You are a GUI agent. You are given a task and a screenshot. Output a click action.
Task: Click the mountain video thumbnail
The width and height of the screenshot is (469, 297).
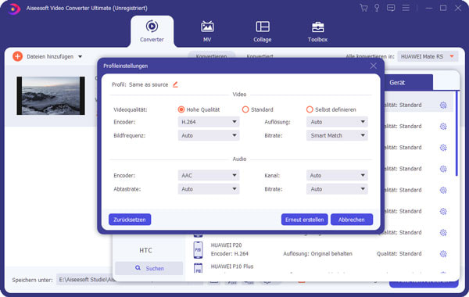pos(51,95)
